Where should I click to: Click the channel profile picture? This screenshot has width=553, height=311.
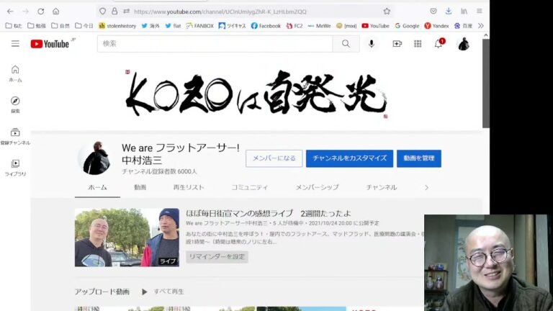(96, 158)
